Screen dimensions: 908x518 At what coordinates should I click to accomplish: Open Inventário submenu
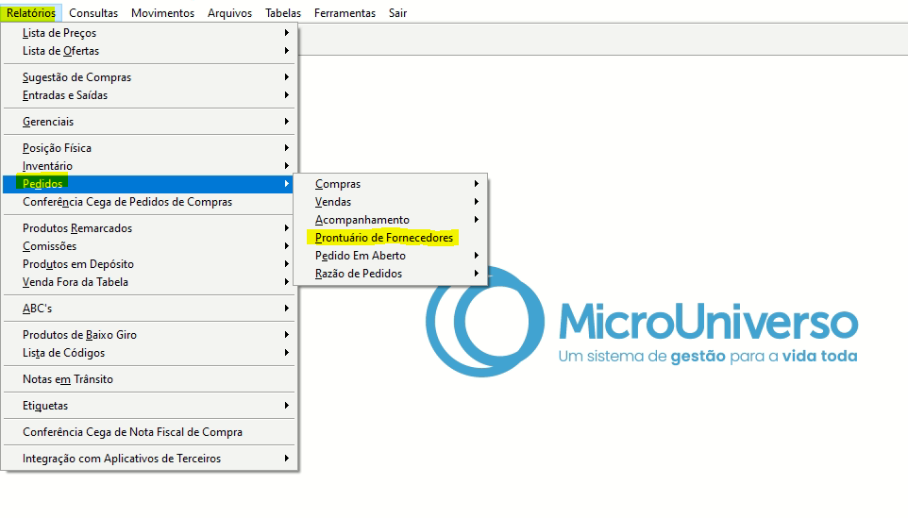(149, 166)
